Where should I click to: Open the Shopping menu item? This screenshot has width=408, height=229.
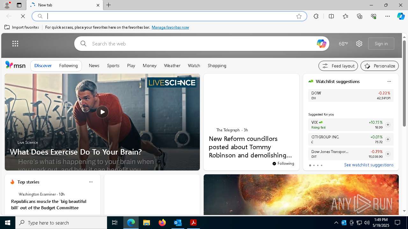tap(217, 66)
